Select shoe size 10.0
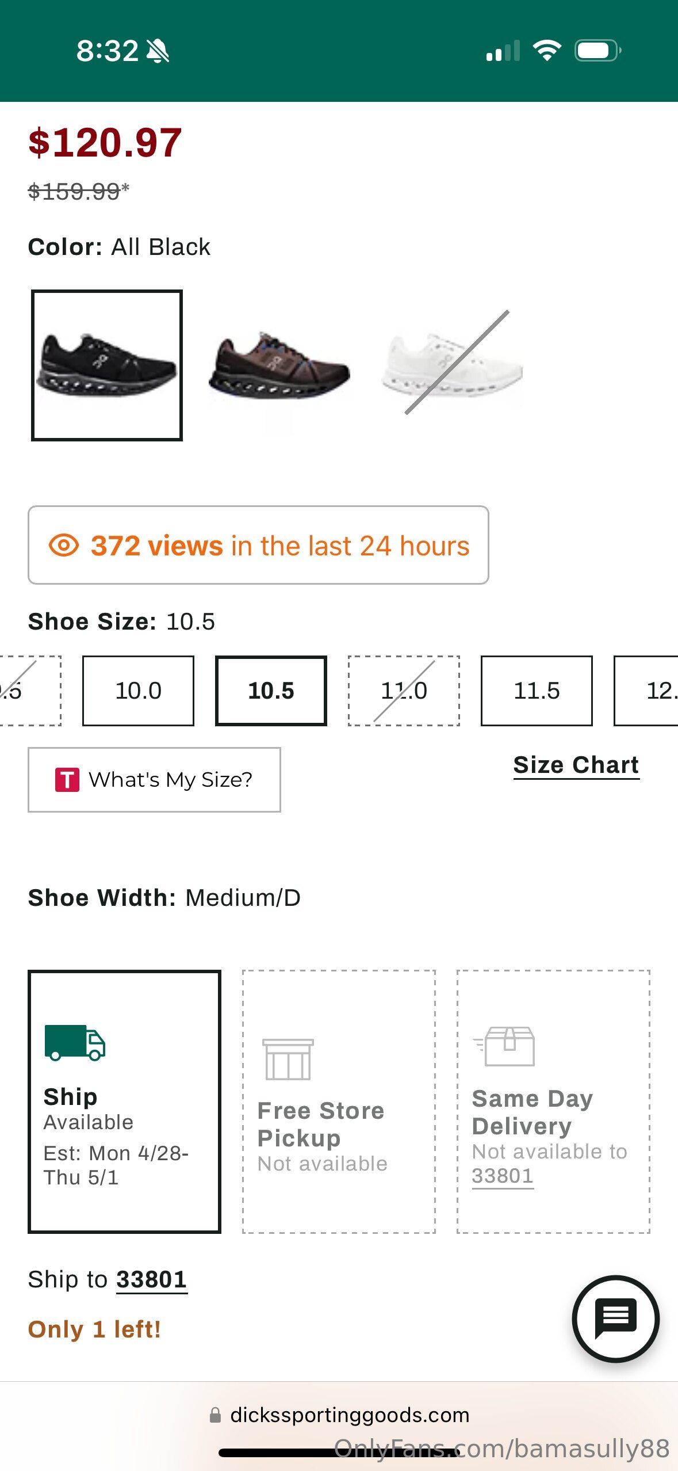 tap(138, 691)
